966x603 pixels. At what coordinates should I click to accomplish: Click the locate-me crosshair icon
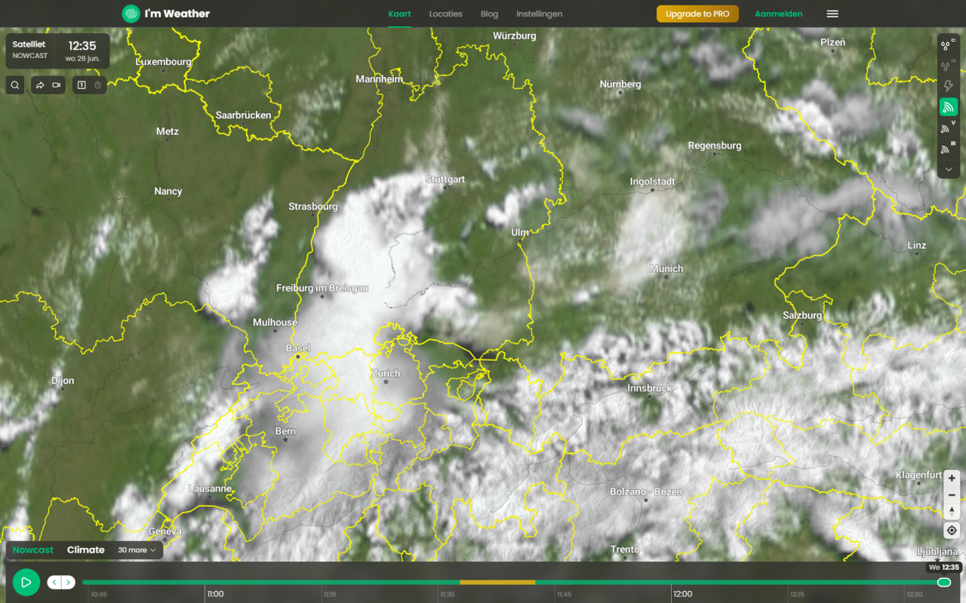click(952, 531)
